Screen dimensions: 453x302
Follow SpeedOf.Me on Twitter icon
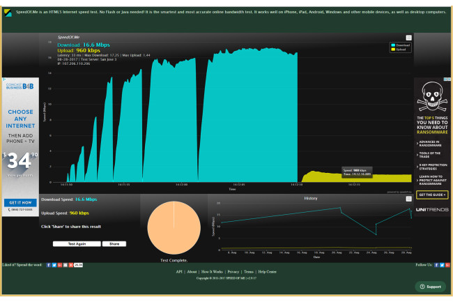443,265
